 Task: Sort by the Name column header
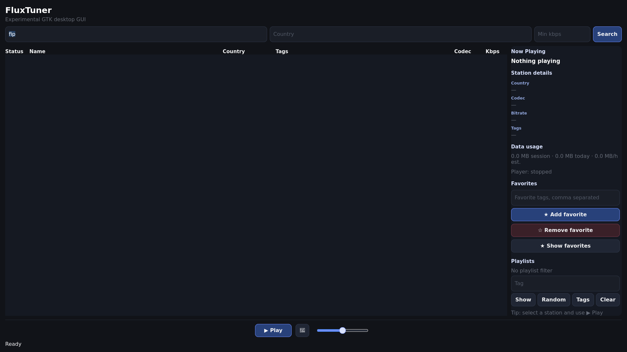(x=37, y=52)
